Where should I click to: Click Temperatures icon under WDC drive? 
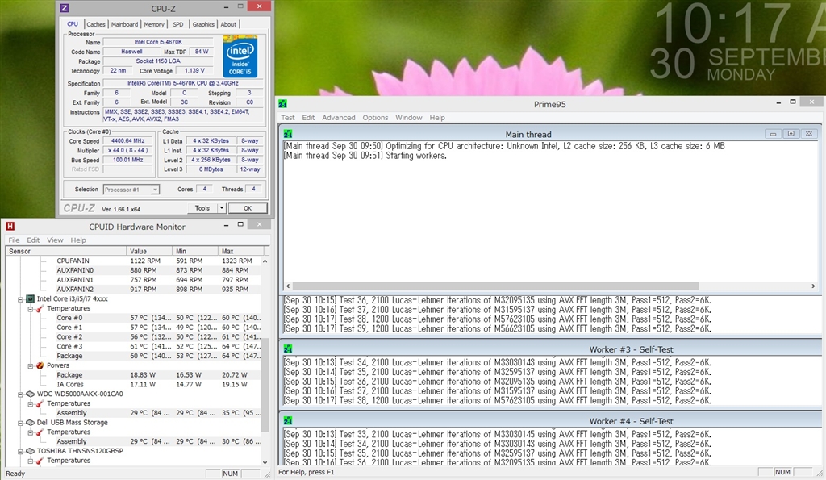click(40, 403)
